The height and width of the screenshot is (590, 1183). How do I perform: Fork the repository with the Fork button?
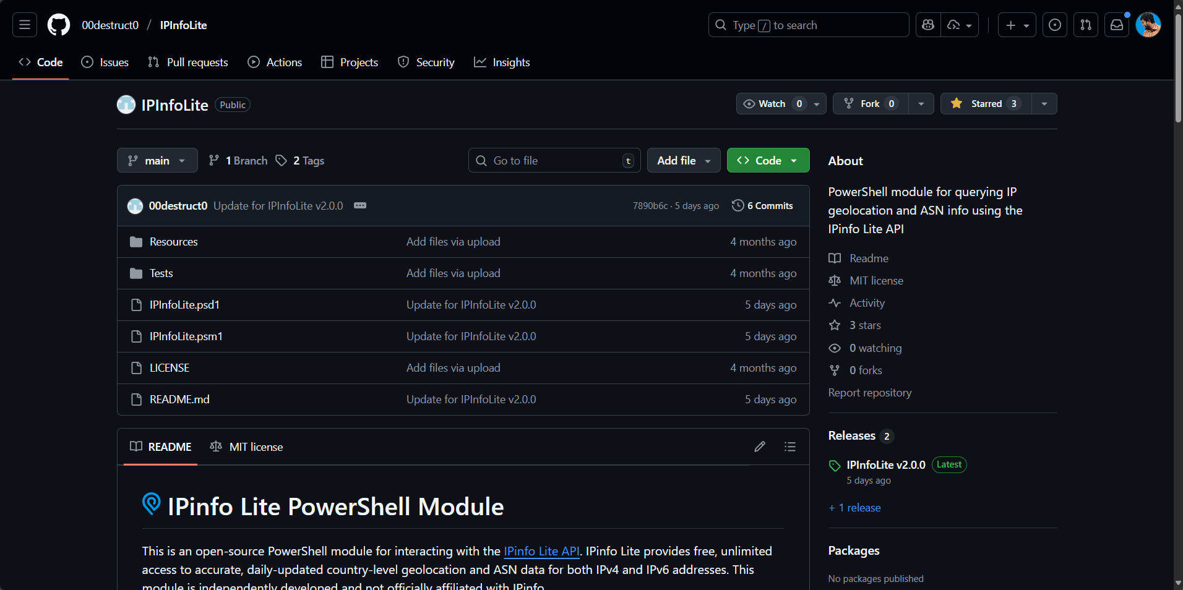(871, 104)
